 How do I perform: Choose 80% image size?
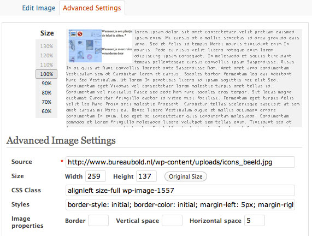click(x=46, y=93)
